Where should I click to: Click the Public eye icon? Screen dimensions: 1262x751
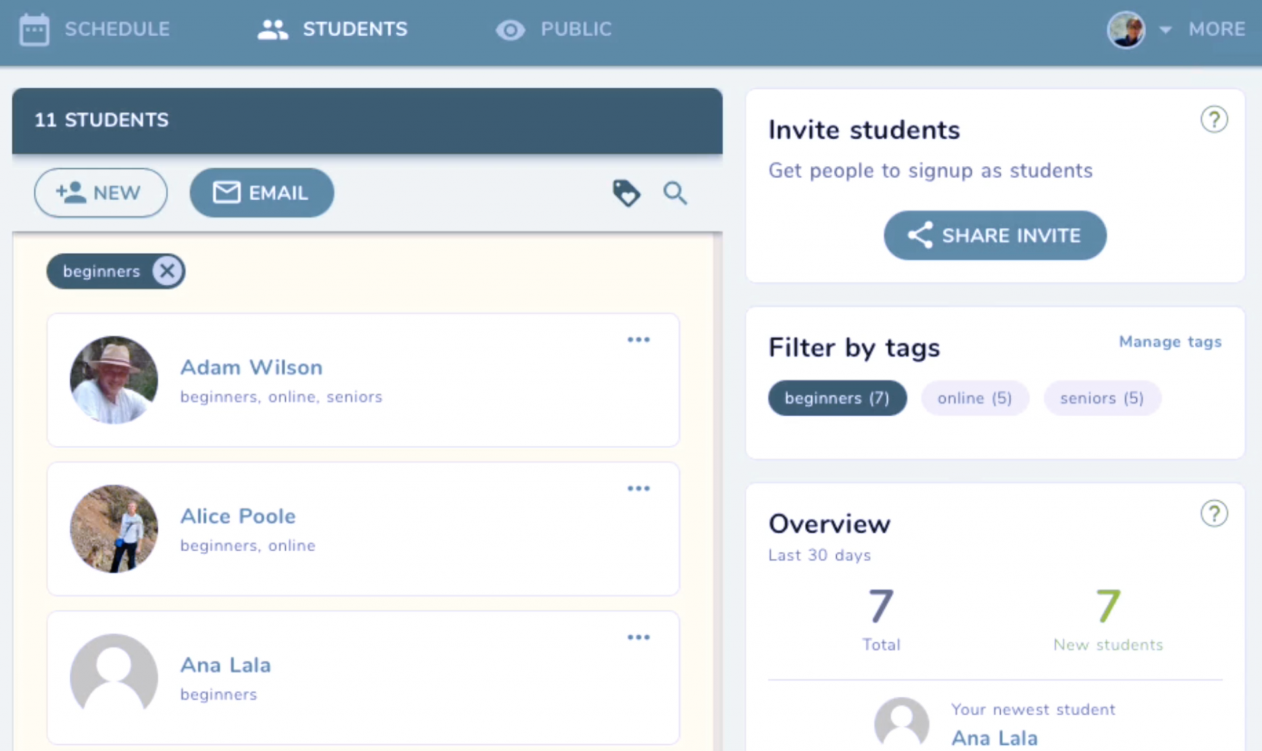pyautogui.click(x=510, y=30)
